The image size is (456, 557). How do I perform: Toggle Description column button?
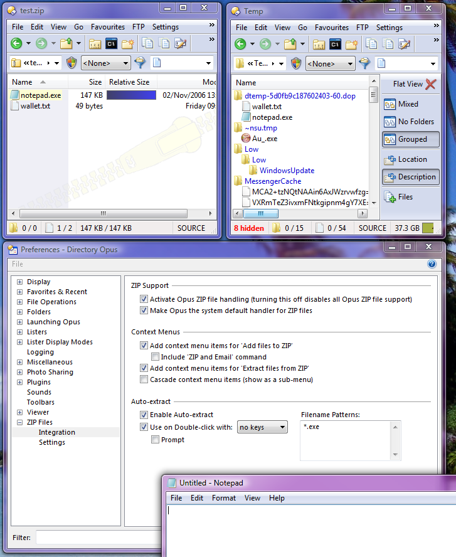411,177
